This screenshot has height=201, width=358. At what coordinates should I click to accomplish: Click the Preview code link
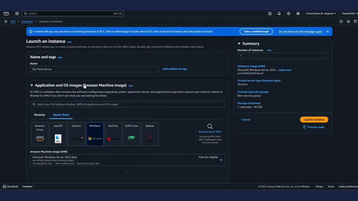(x=316, y=127)
